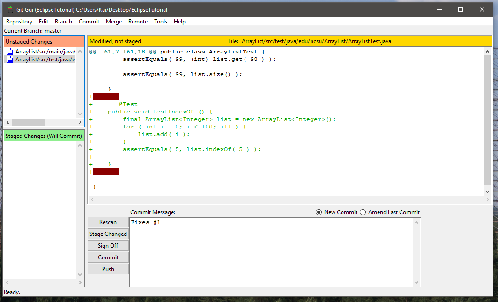Screen dimensions: 498x302
Task: Click the 'list.add( i );' diff line
Action: 164,135
